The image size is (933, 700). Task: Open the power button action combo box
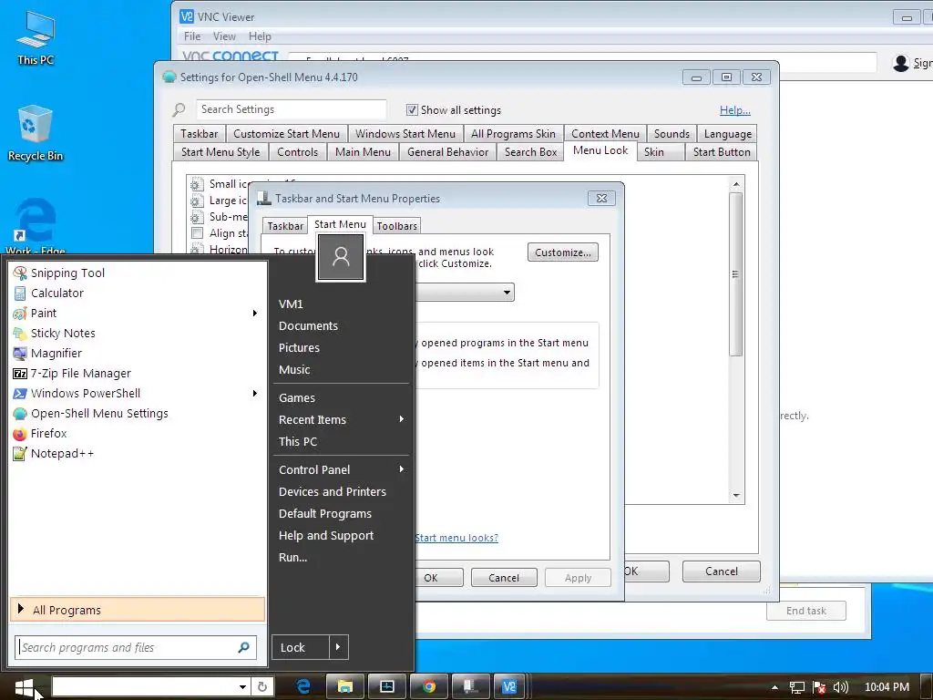464,293
